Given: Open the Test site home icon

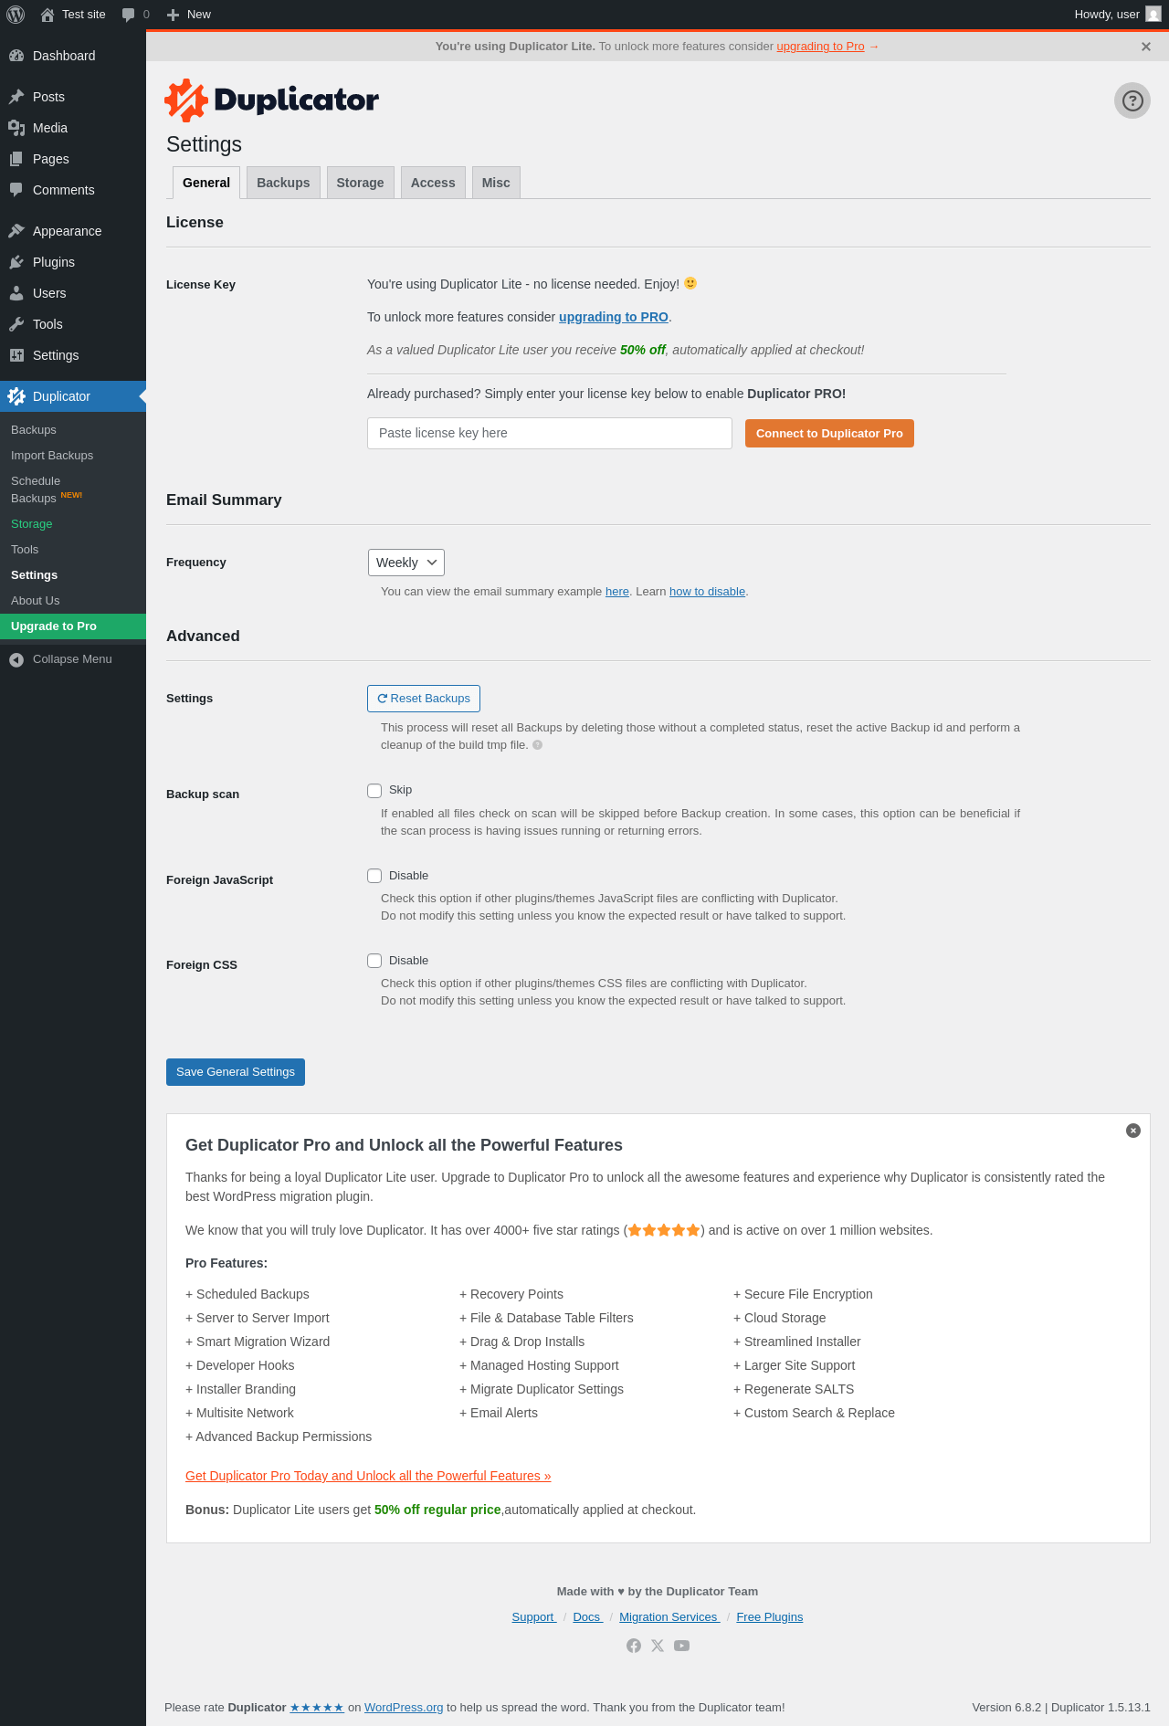Looking at the screenshot, I should (47, 15).
